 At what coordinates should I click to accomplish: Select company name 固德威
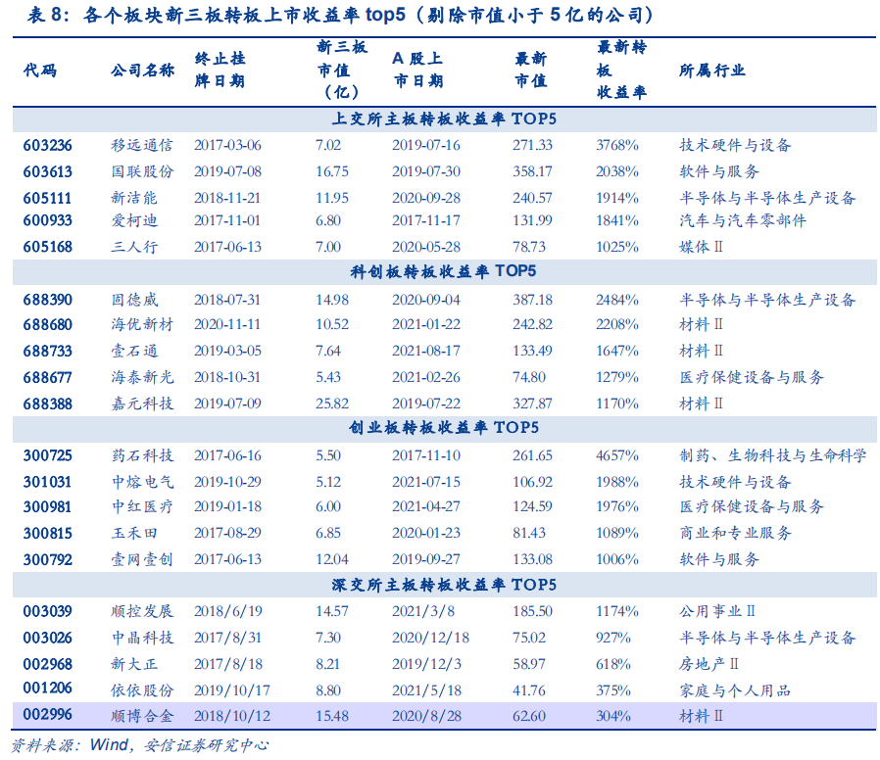[x=134, y=300]
